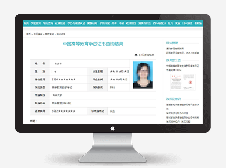Click the 毕结业结论 value 毕业

[x=112, y=111]
